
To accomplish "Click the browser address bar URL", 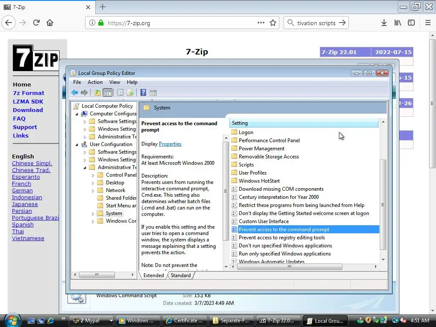I will pos(129,23).
